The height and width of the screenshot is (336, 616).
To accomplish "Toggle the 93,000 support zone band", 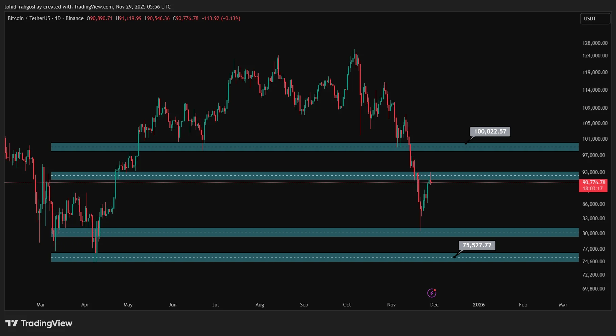I will 306,176.
